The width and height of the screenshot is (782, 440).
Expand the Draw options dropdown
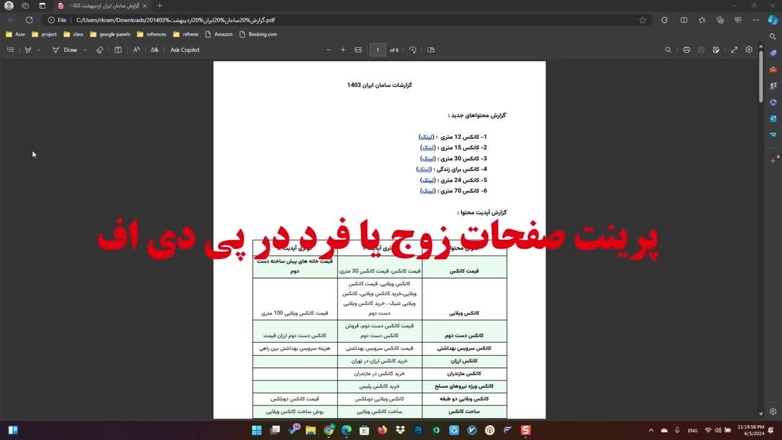point(85,50)
